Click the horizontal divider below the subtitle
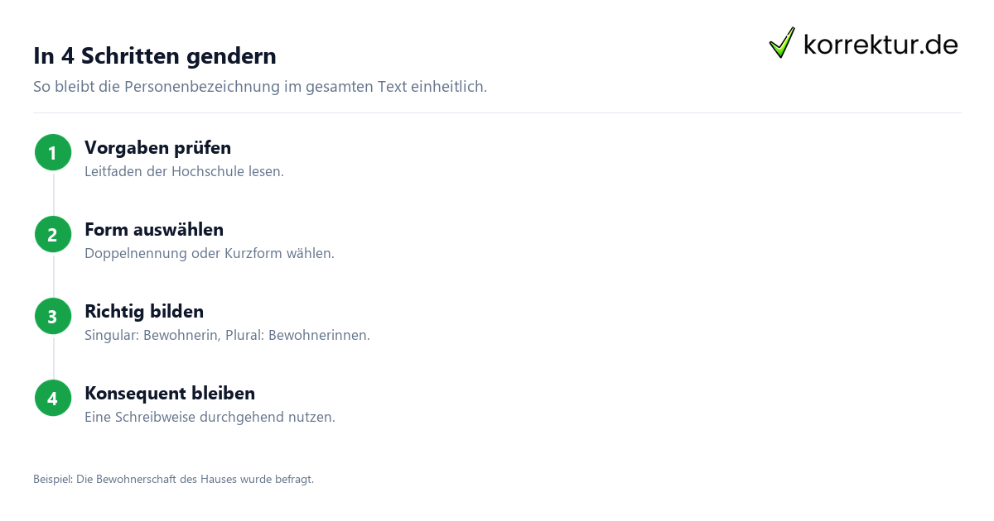Viewport: 994px width, 521px height. 497,112
